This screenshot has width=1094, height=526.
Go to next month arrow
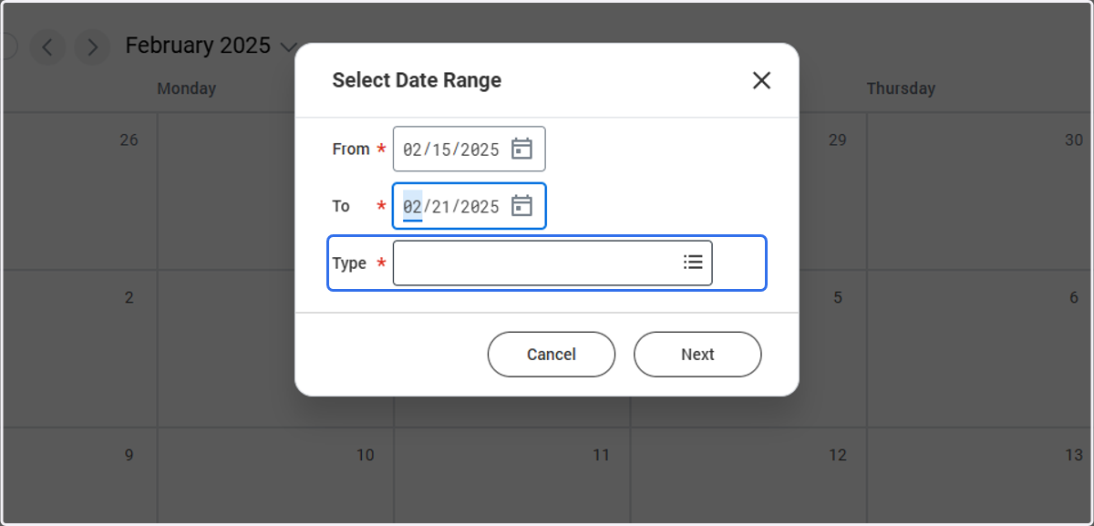(92, 46)
